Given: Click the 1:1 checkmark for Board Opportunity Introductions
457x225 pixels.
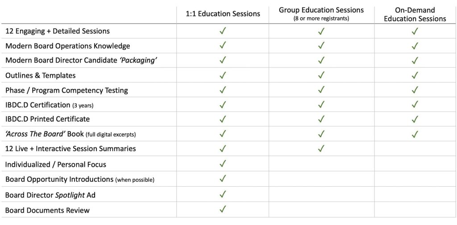Looking at the screenshot, I should (223, 179).
